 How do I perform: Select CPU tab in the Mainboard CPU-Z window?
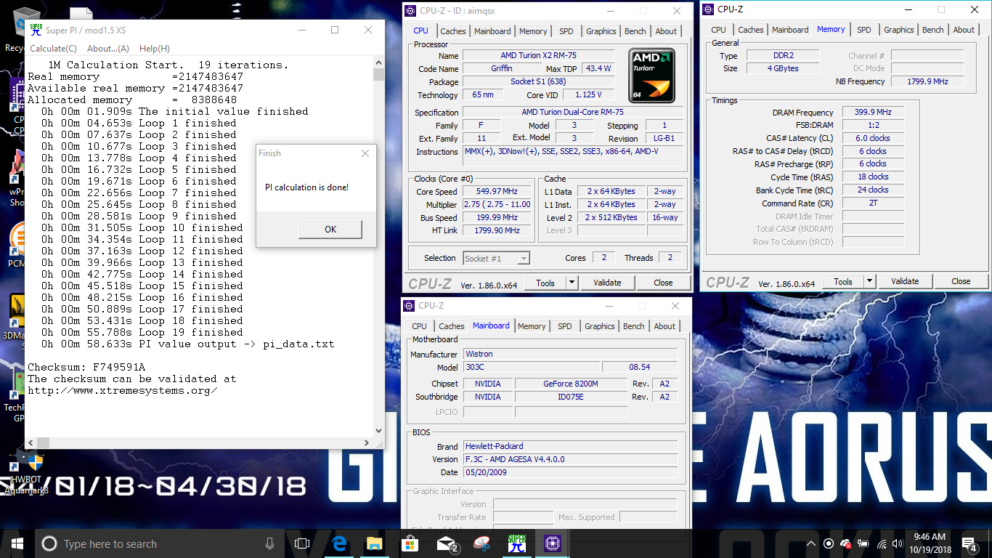pos(420,326)
